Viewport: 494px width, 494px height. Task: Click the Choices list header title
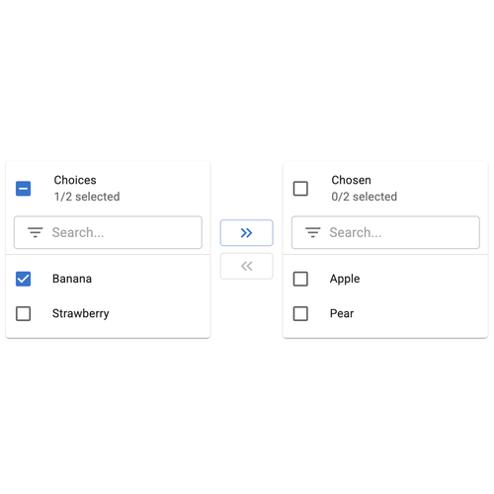point(75,180)
